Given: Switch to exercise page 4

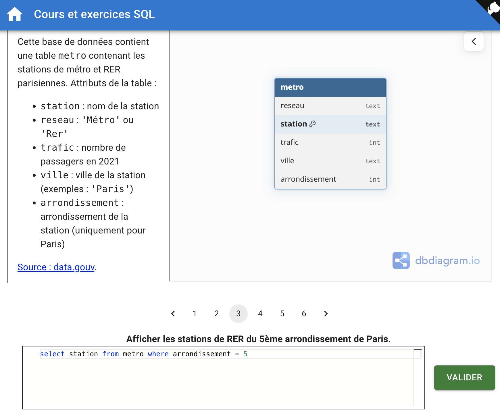Looking at the screenshot, I should click(x=260, y=314).
